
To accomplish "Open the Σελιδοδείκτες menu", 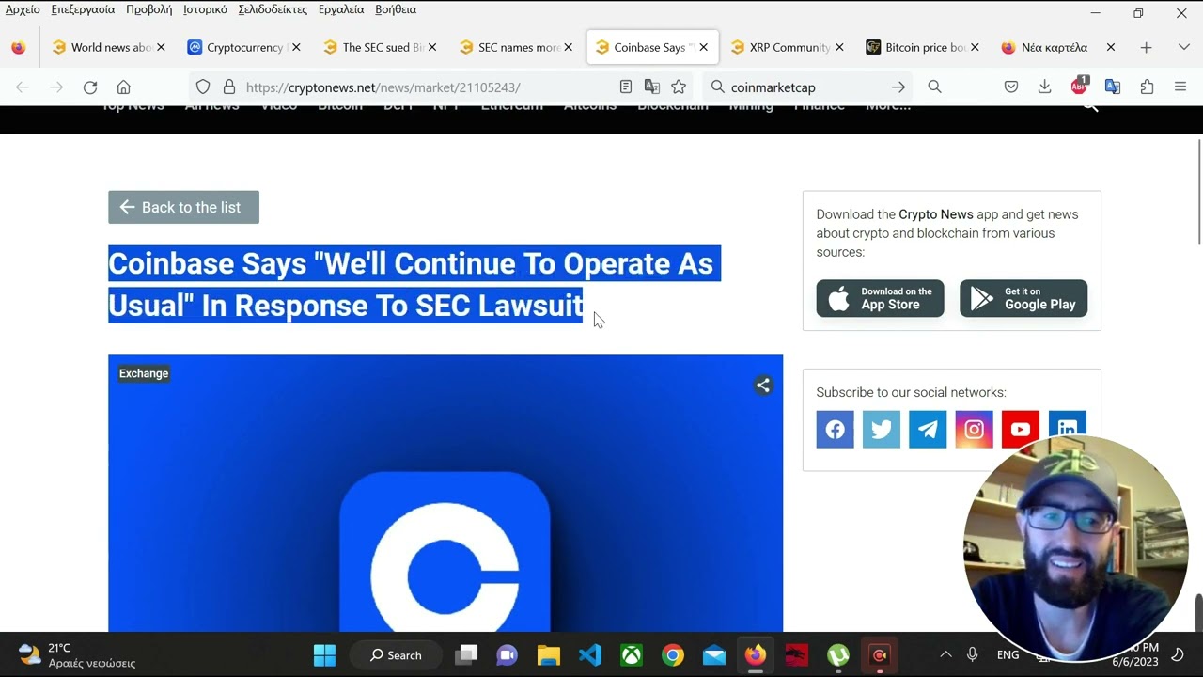I will click(x=273, y=9).
